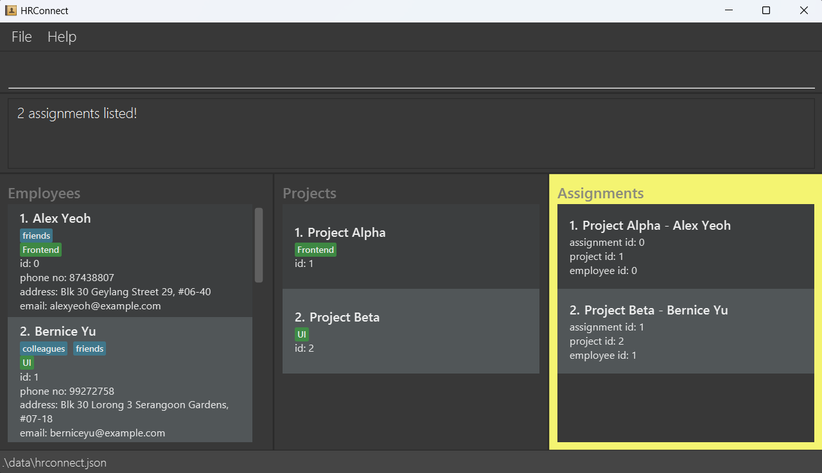Click 'assignment id: 0' text
822x473 pixels.
click(x=607, y=243)
